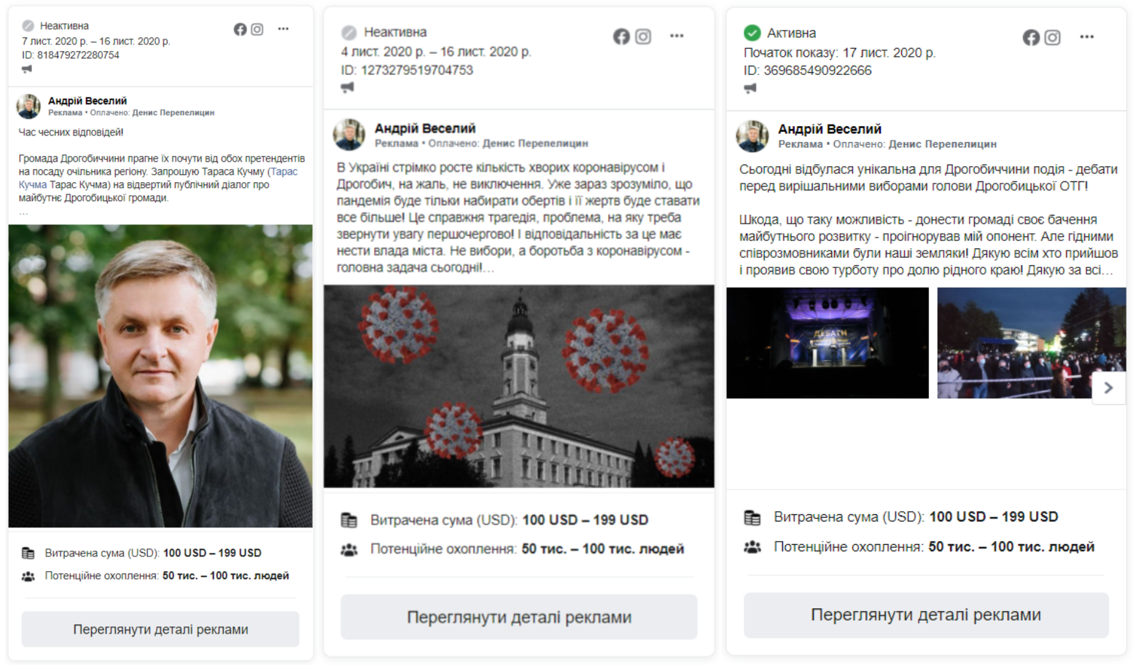Click Facebook icon on coronavirus ad card
Image resolution: width=1133 pixels, height=665 pixels.
tap(621, 36)
